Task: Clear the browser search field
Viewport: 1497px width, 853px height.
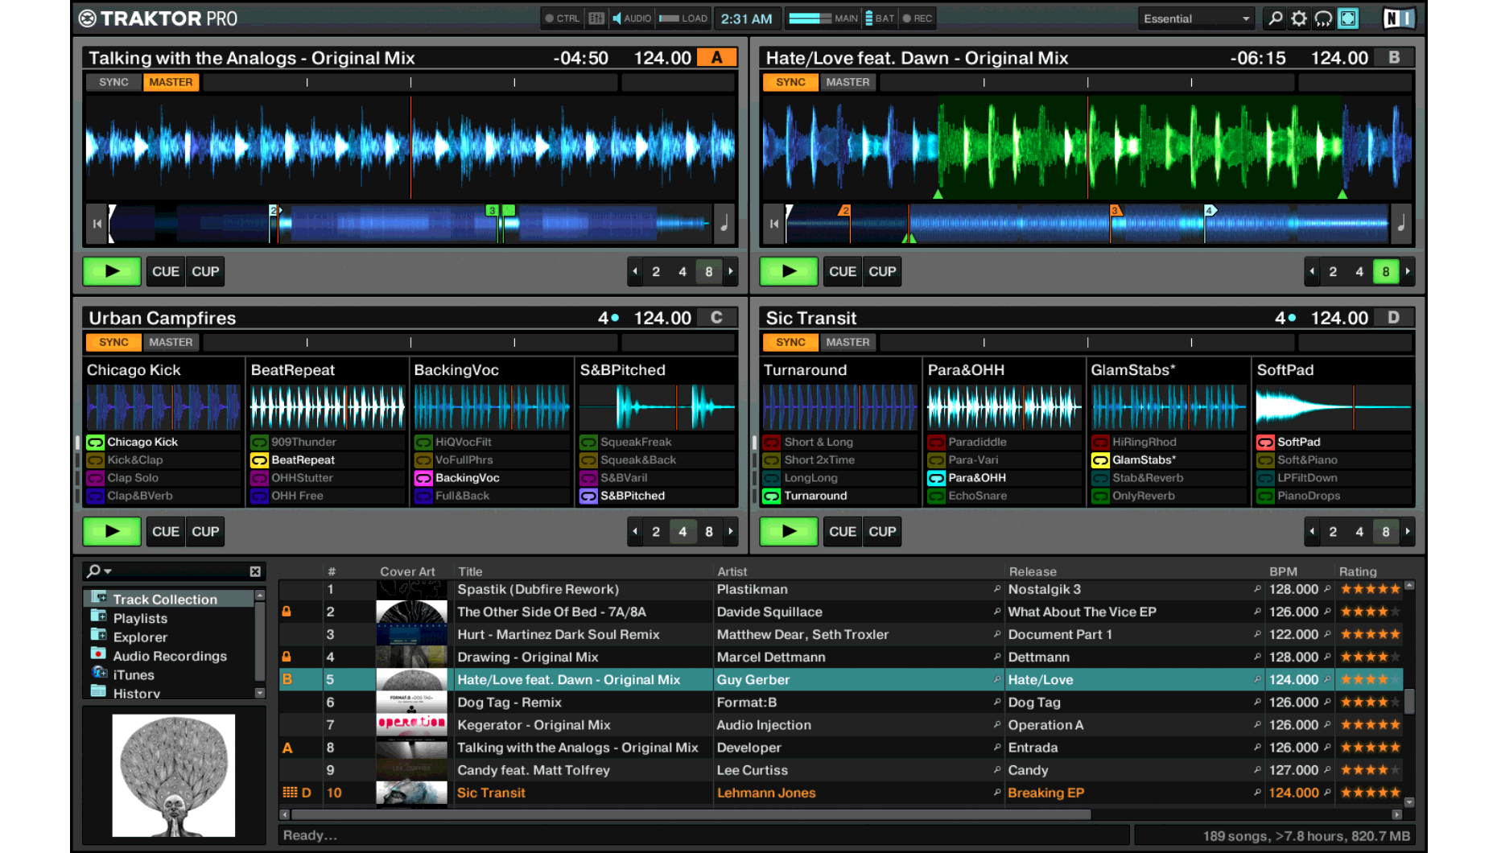Action: click(x=255, y=571)
